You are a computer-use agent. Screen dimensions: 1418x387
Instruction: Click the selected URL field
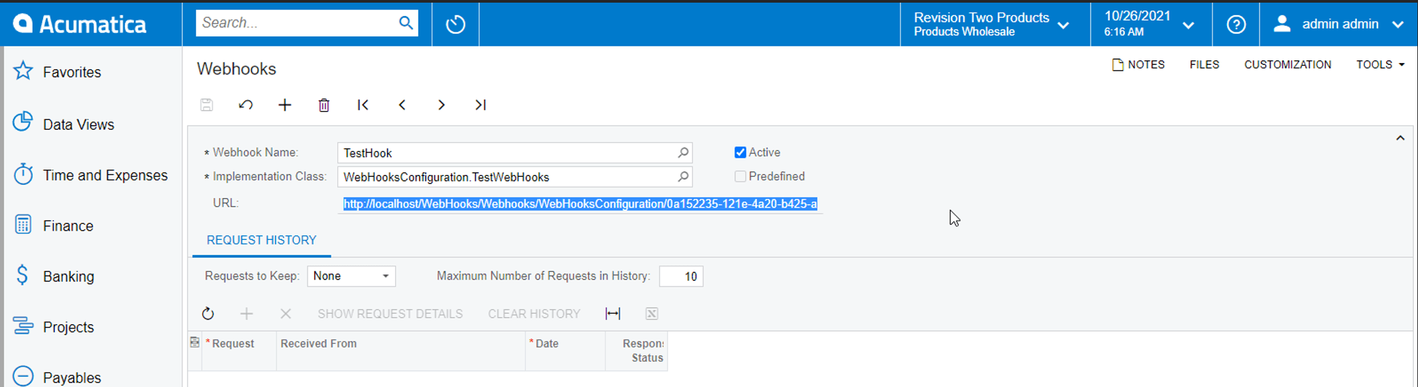(x=580, y=203)
